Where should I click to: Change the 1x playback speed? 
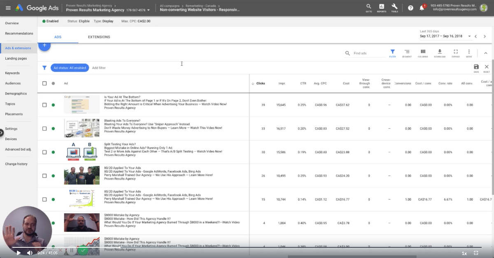point(464,253)
